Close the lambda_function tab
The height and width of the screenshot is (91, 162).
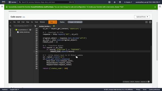coord(50,26)
